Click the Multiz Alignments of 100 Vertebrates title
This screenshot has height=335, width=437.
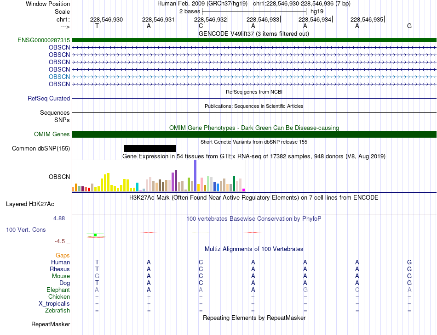(254, 249)
